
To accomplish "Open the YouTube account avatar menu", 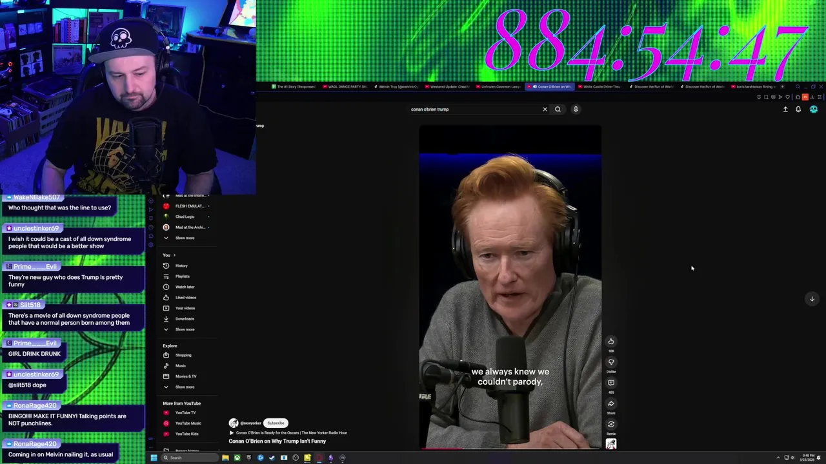I will (814, 110).
